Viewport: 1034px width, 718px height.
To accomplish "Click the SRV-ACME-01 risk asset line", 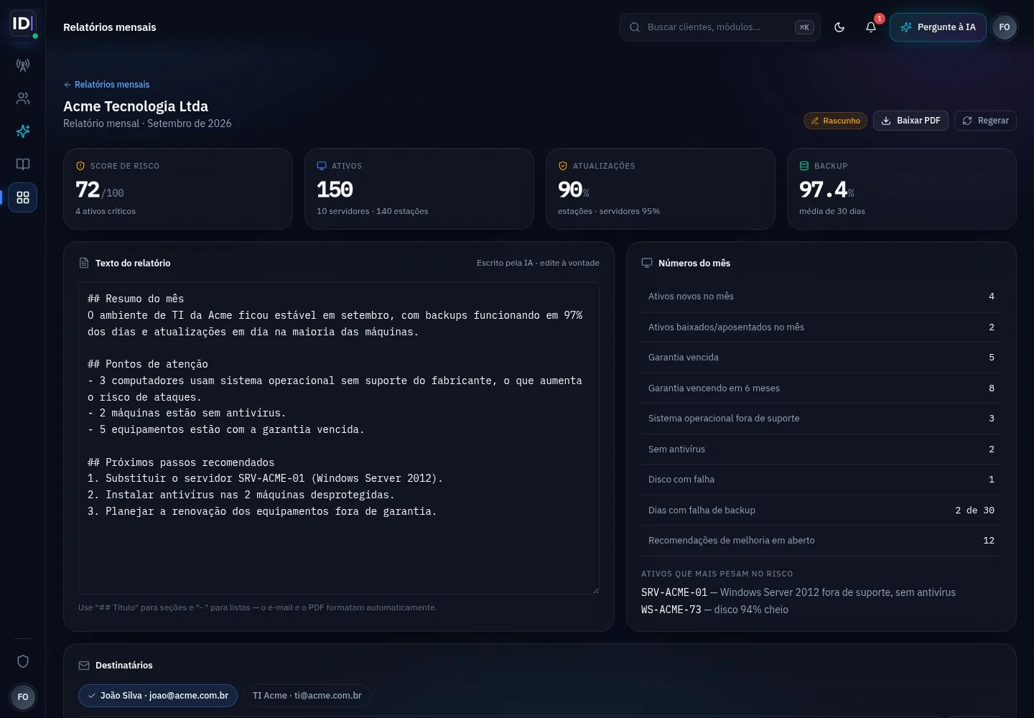I will pyautogui.click(x=798, y=592).
